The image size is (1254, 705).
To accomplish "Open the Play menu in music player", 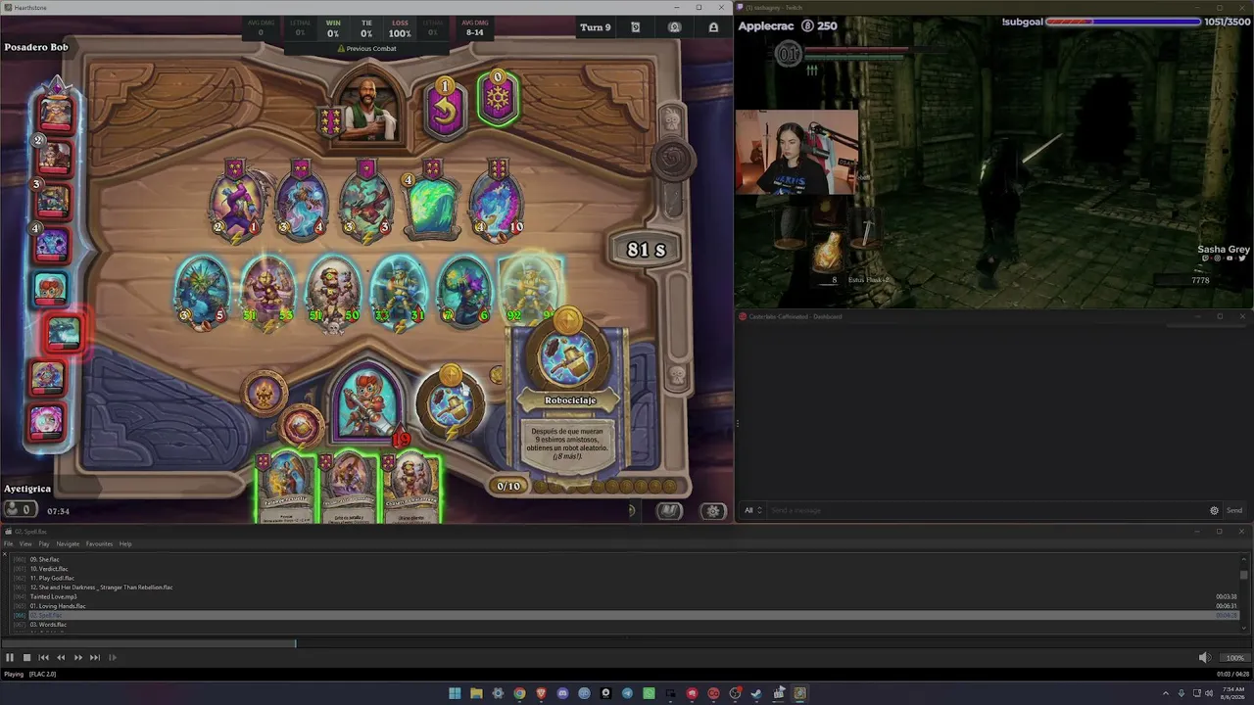I will point(44,543).
